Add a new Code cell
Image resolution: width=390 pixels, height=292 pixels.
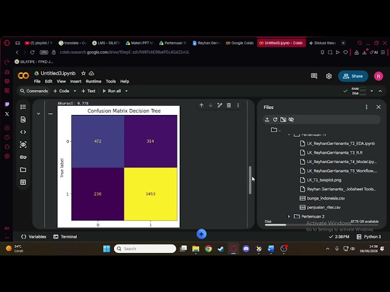pyautogui.click(x=61, y=91)
